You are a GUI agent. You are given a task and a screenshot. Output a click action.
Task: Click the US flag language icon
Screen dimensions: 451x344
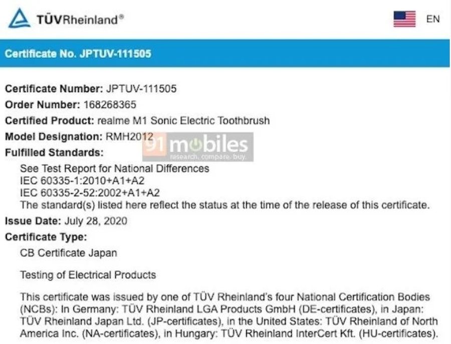point(404,19)
